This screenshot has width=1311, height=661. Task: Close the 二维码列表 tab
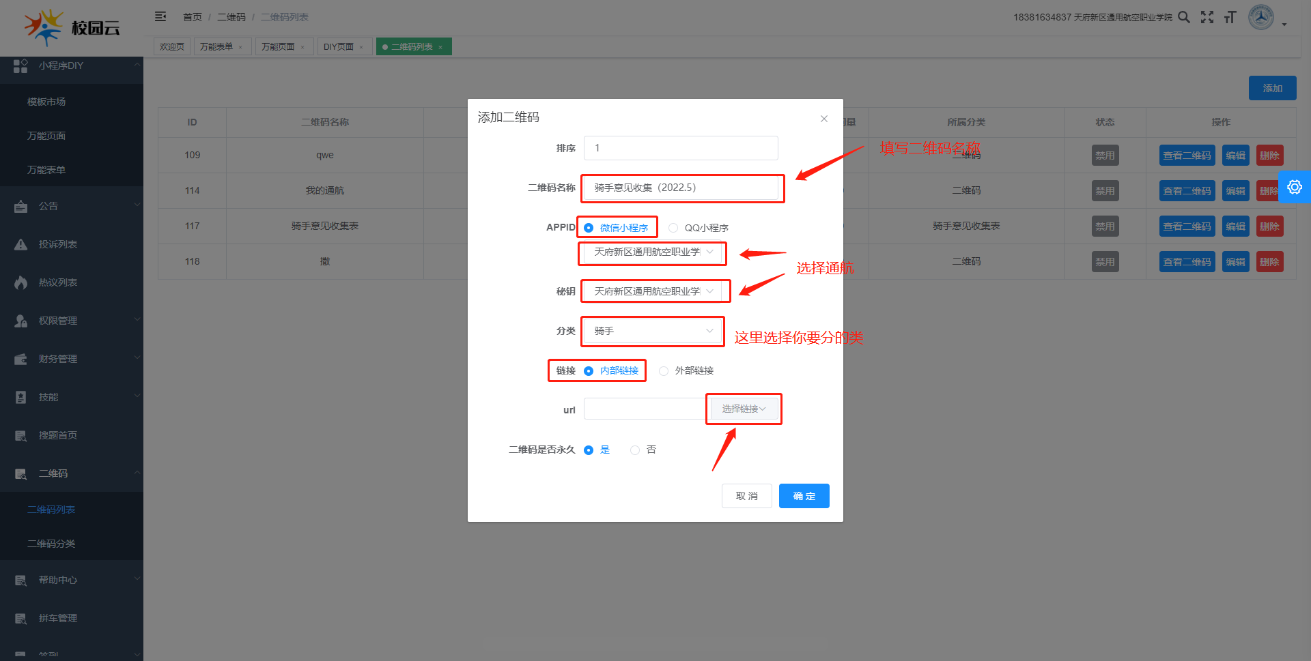pyautogui.click(x=440, y=47)
